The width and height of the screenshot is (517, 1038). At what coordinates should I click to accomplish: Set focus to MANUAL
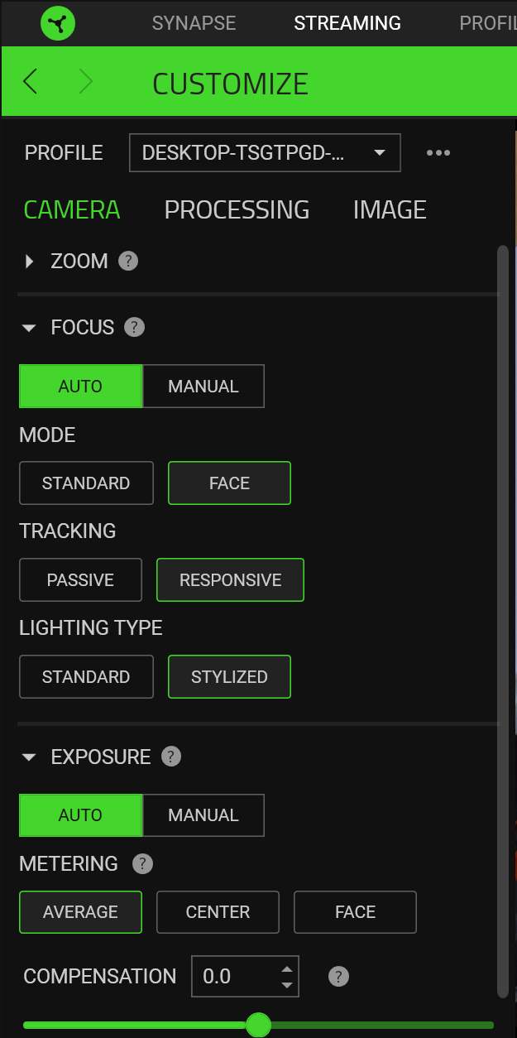point(203,387)
